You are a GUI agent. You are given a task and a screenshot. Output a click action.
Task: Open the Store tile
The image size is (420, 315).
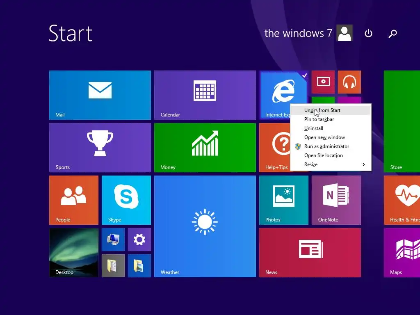(402, 121)
